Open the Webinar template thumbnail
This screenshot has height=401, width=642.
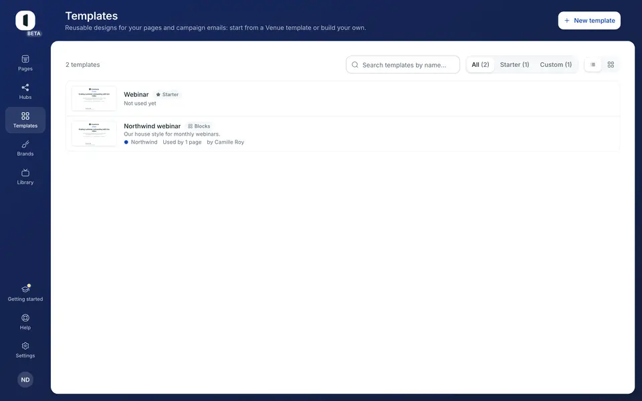[x=94, y=99]
